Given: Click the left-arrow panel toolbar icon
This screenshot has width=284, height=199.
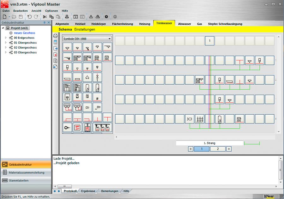Looking at the screenshot, I should coord(75,17).
